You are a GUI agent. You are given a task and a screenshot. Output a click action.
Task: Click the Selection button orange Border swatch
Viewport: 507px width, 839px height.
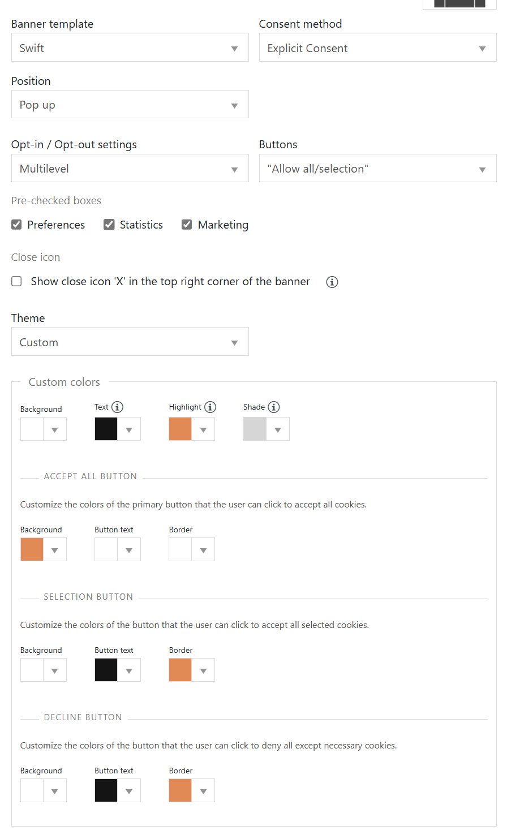(181, 670)
